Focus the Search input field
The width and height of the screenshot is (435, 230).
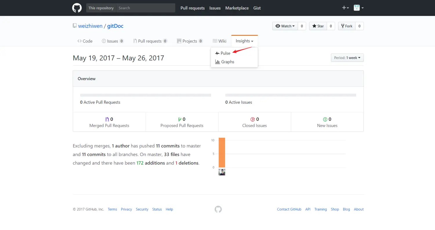tap(146, 8)
